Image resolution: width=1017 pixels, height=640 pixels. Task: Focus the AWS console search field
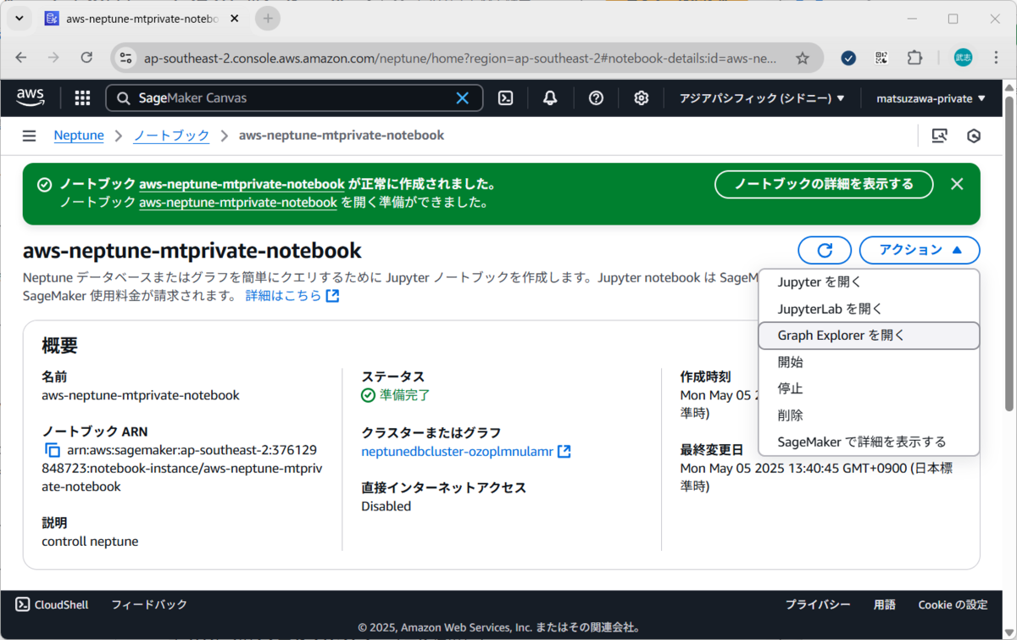tap(293, 98)
